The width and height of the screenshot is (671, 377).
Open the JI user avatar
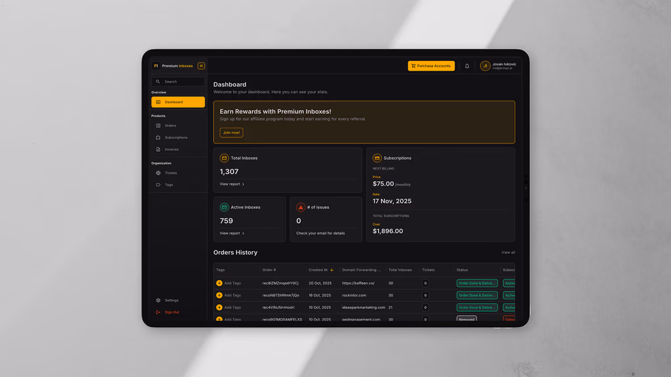coord(485,66)
